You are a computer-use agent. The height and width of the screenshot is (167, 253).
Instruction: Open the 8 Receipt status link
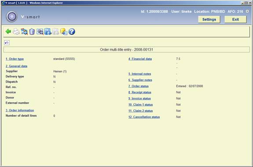tap(140, 92)
